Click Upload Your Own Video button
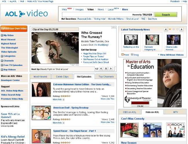188x144 pixels. 14,29
